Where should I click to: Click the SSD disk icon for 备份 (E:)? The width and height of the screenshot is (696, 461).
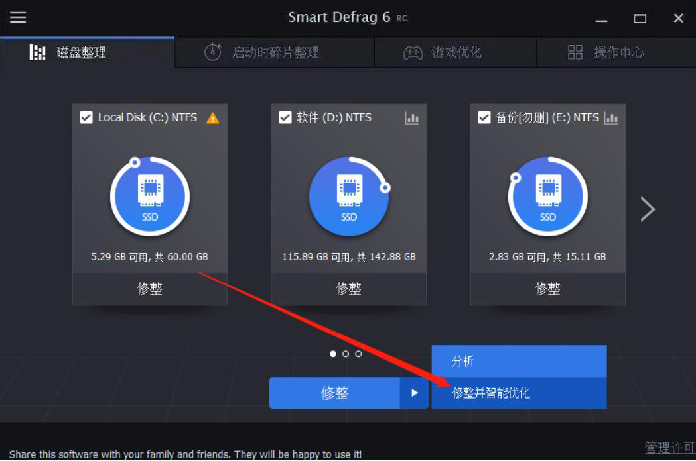(548, 197)
